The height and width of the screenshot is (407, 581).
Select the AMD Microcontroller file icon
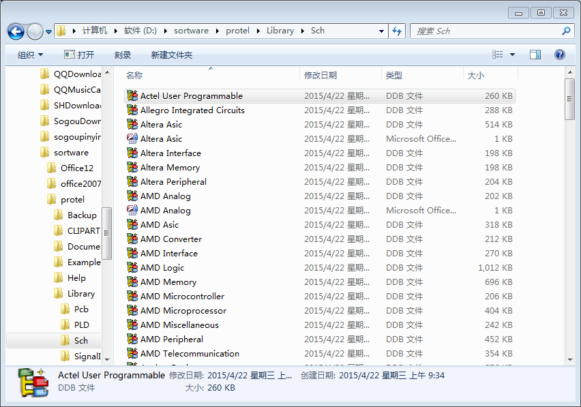132,297
